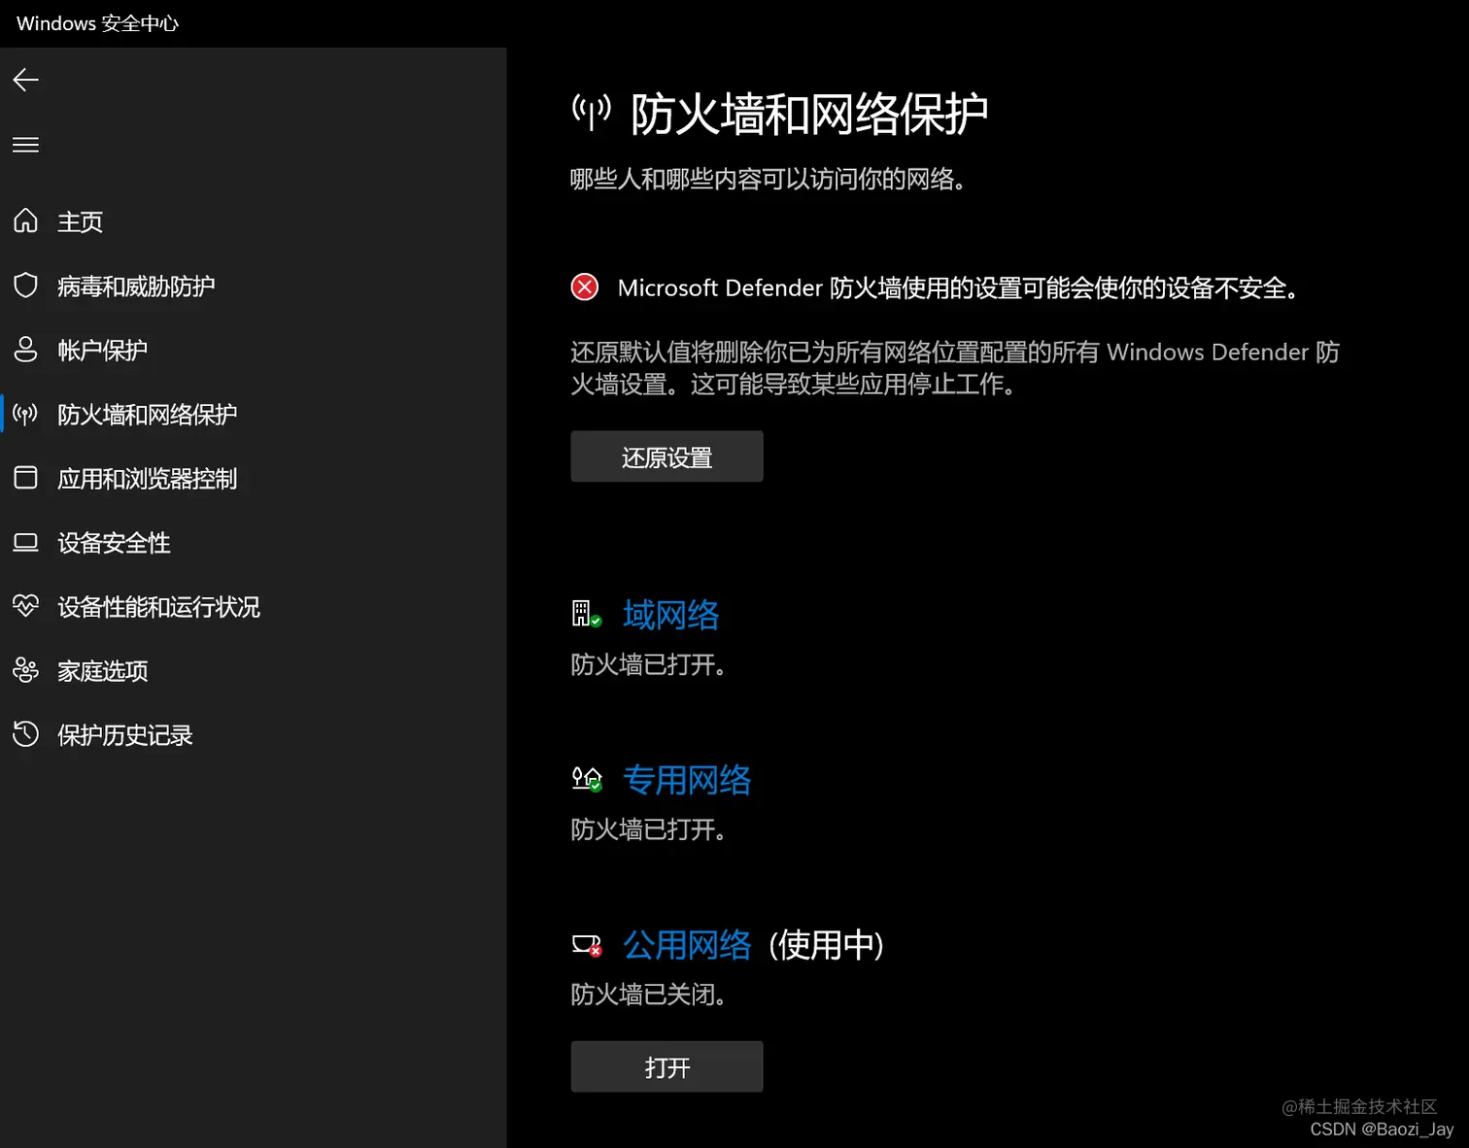Select the 帐户保护 sidebar icon
This screenshot has width=1469, height=1148.
[25, 350]
